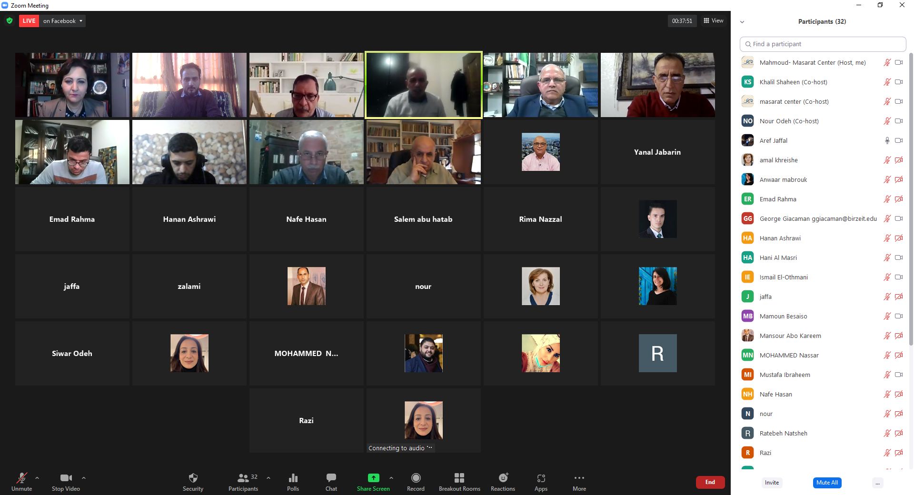Image resolution: width=914 pixels, height=495 pixels.
Task: Open the Apps panel
Action: tap(541, 482)
